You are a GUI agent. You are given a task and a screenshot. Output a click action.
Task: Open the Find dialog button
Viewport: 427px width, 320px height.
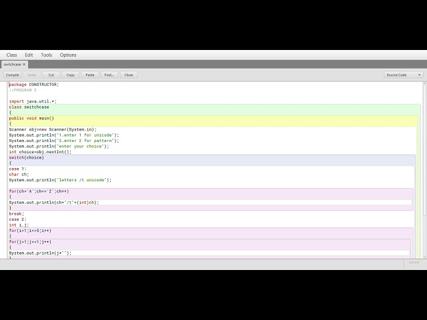(x=109, y=75)
